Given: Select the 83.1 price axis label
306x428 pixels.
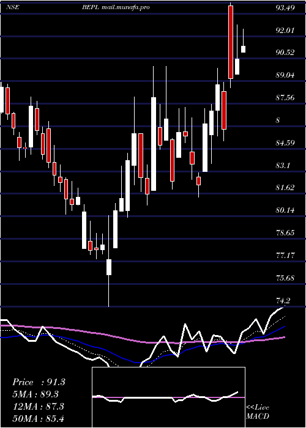Looking at the screenshot, I should point(283,166).
